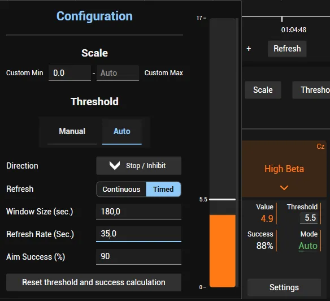Open the Direction Stop / Inhibit dropdown

pyautogui.click(x=138, y=166)
